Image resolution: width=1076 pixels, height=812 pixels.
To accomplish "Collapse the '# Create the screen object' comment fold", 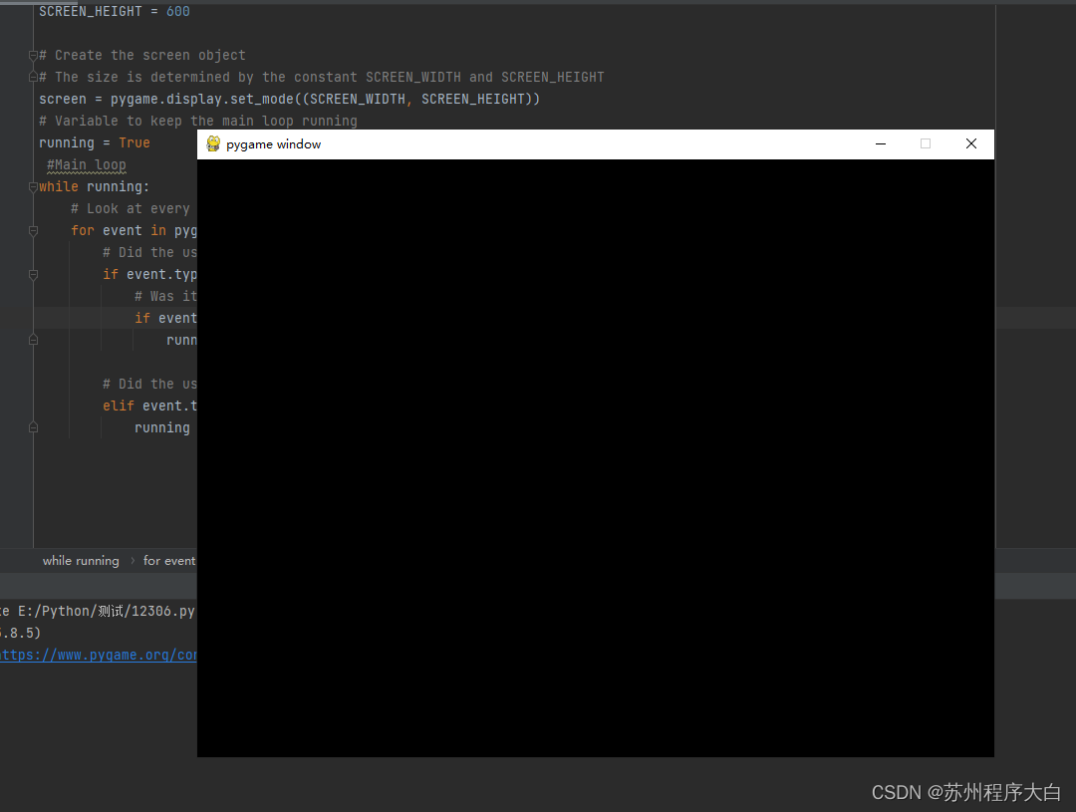I will coord(33,55).
